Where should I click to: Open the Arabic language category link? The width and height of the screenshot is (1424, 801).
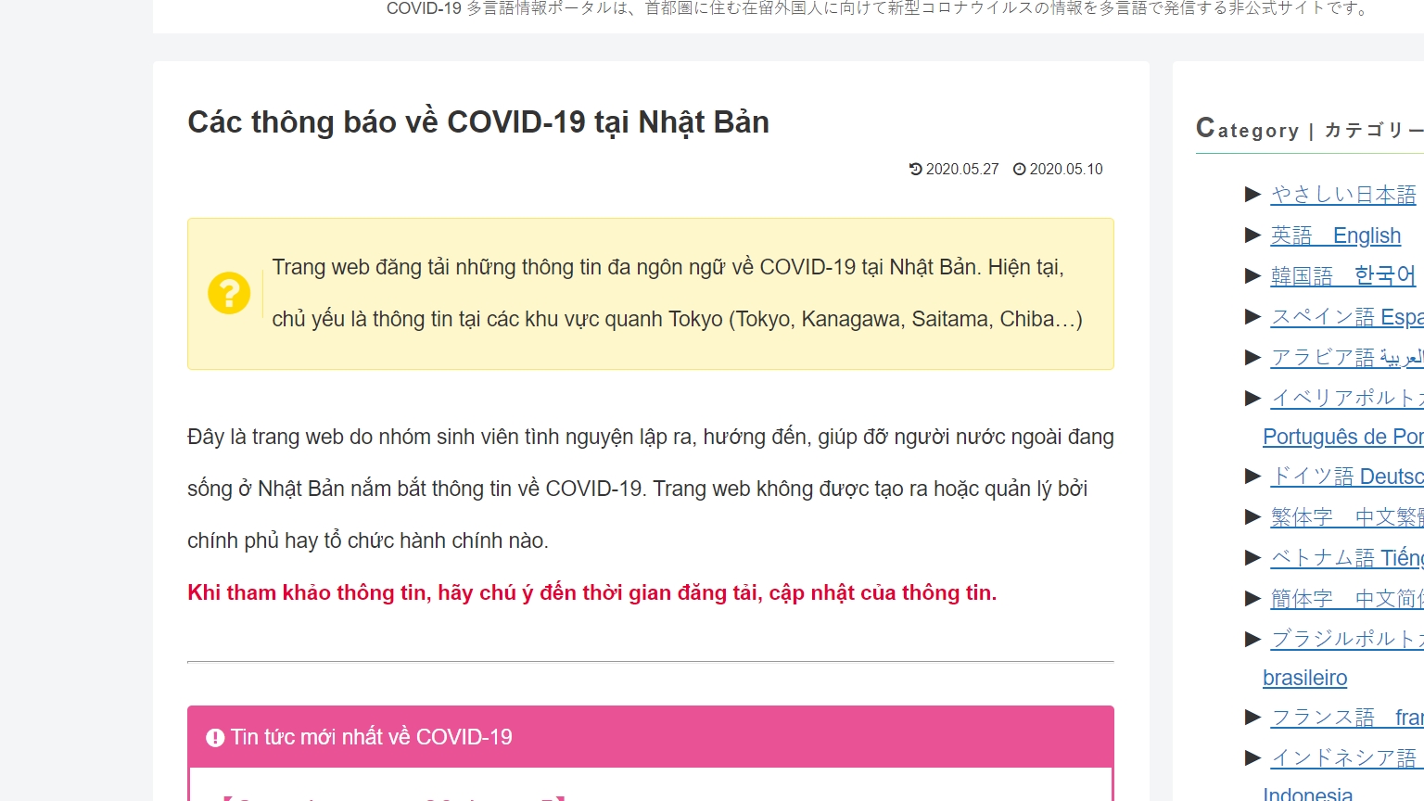click(1346, 357)
